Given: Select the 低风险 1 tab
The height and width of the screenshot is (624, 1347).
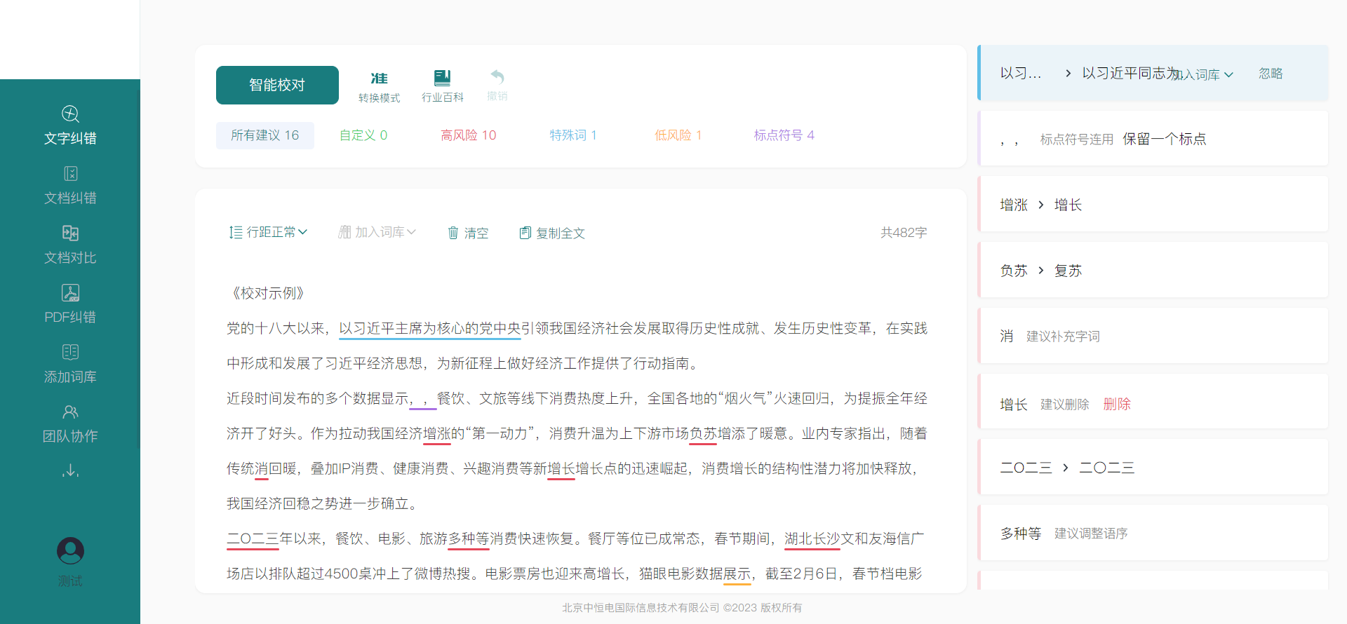Looking at the screenshot, I should click(678, 135).
